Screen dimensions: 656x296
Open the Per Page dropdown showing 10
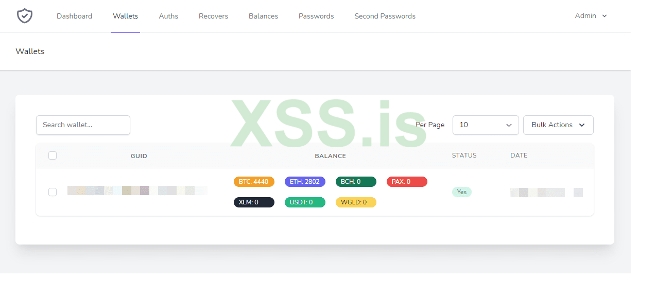click(x=486, y=125)
